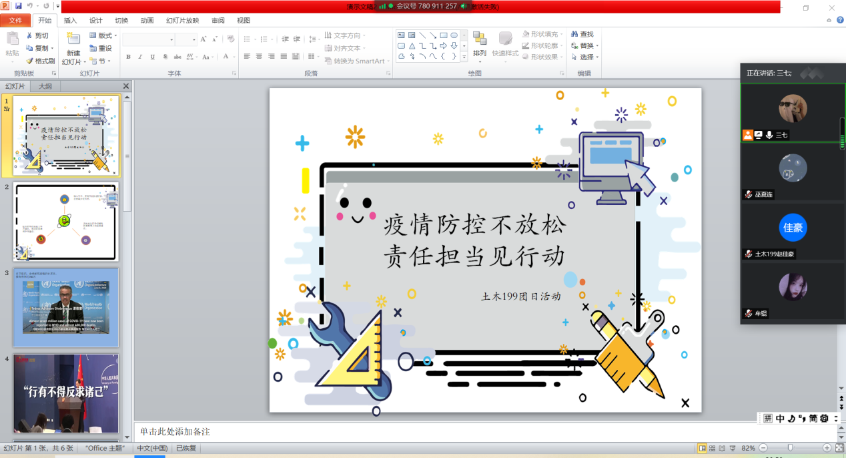Expand the shapes gallery More arrow
Screen dimensions: 846x458
[x=464, y=57]
